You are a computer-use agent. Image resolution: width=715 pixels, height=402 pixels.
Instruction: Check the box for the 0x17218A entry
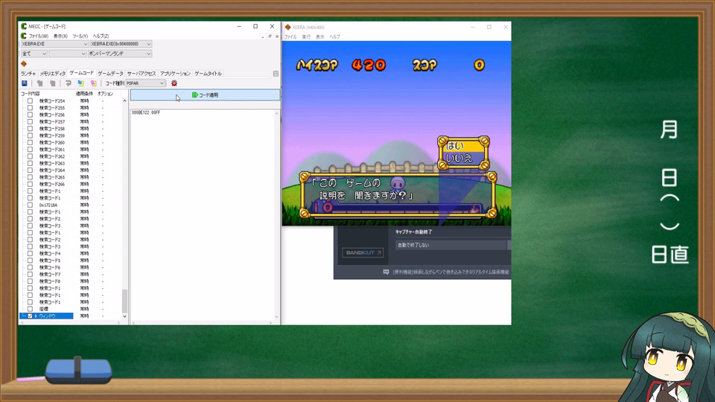[x=30, y=205]
